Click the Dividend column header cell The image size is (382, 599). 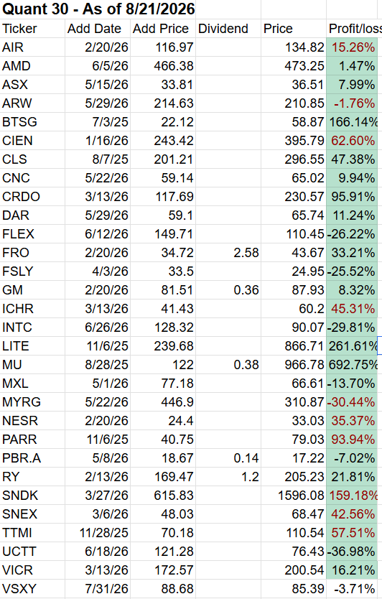(x=228, y=28)
